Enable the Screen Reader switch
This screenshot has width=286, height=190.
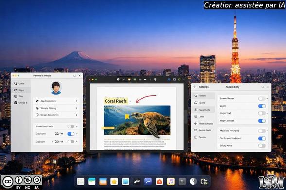(261, 98)
